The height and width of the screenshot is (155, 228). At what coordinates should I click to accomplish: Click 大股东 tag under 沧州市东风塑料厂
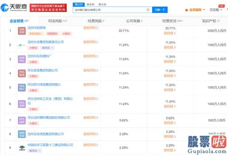point(33,62)
